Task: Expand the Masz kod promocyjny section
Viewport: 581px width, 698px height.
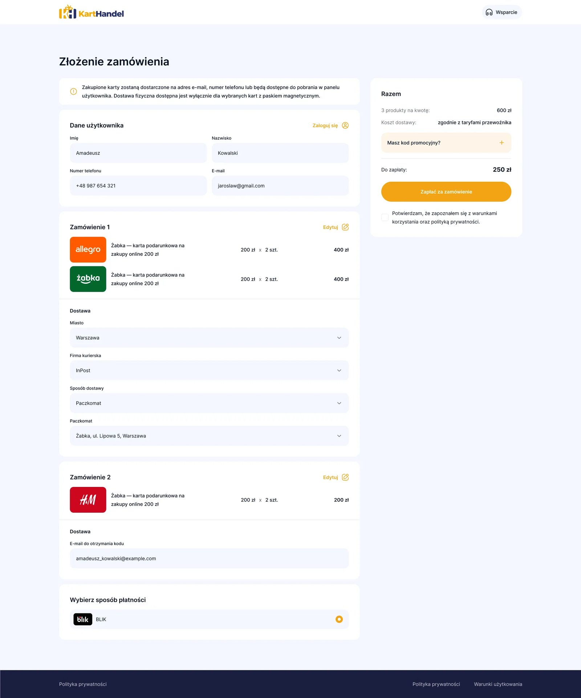Action: (446, 143)
